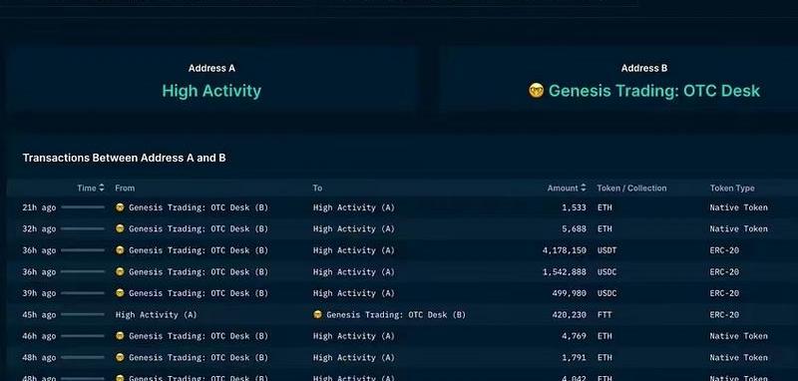Sort transactions by Time column arrows
The width and height of the screenshot is (798, 381).
(x=102, y=188)
